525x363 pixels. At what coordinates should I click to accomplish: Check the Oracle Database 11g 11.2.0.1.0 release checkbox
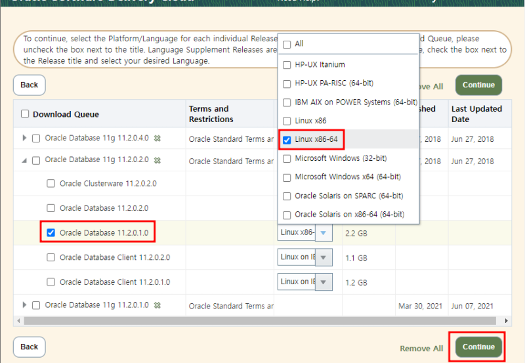click(36, 305)
